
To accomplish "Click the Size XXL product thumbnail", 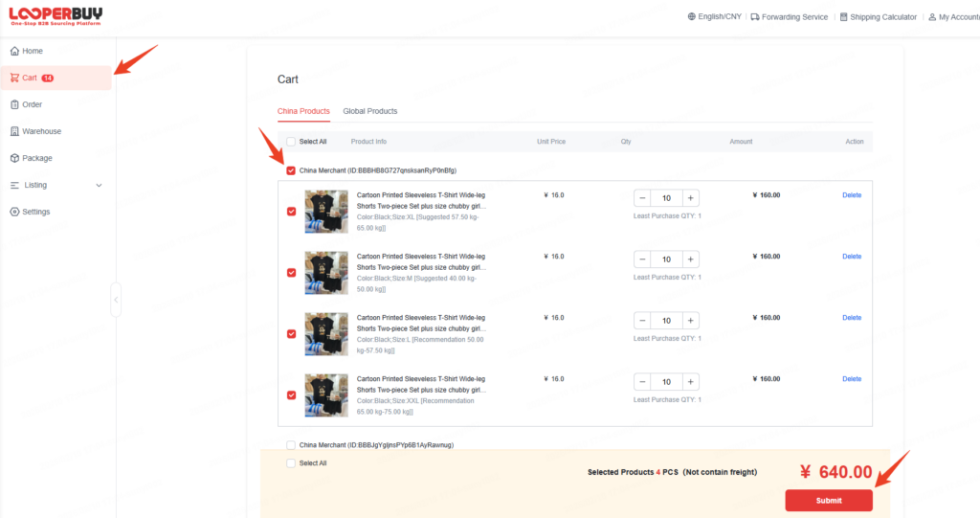I will [326, 394].
